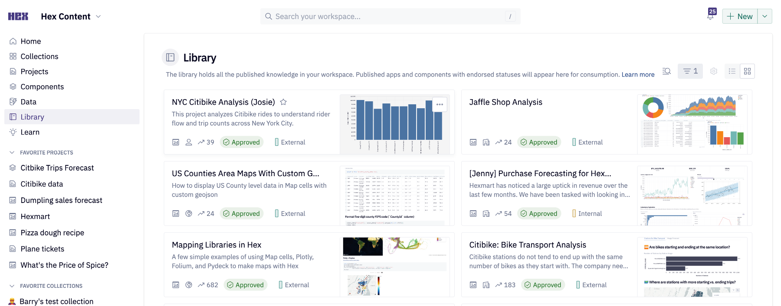Click US Counties table thumbnail
The width and height of the screenshot is (781, 306).
coord(395,195)
